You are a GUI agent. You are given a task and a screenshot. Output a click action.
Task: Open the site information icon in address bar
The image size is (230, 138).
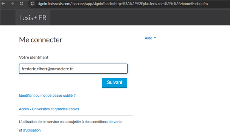tap(33, 4)
